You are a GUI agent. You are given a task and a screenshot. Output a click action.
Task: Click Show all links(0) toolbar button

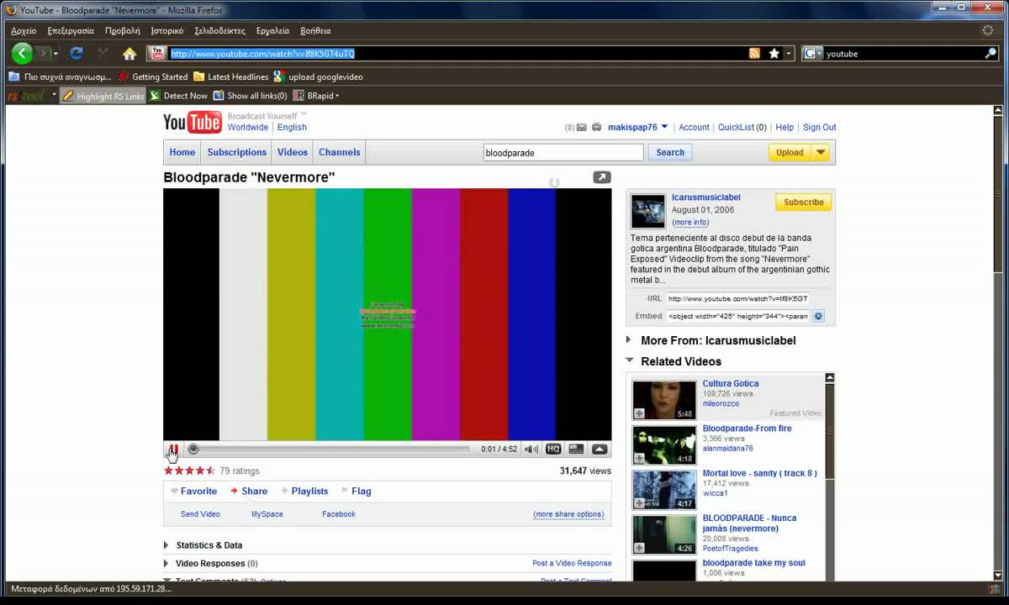[251, 96]
